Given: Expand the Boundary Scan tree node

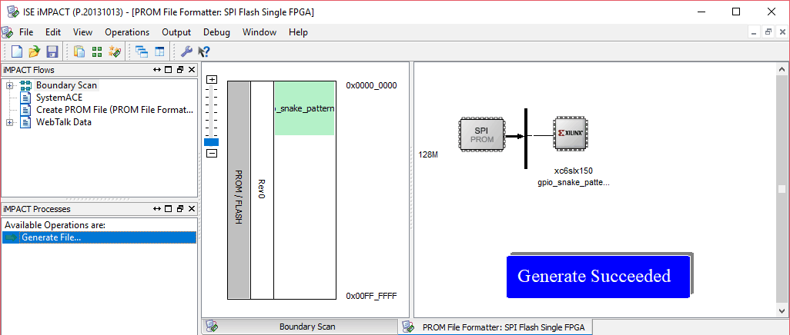Looking at the screenshot, I should tap(10, 85).
